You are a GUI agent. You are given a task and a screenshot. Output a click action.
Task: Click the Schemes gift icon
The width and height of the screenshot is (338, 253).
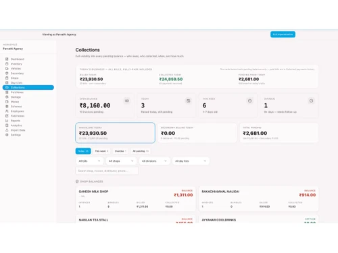point(7,107)
